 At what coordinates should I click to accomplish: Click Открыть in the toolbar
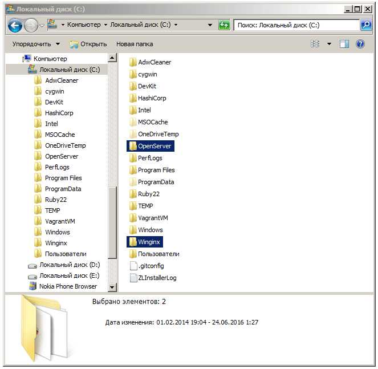pyautogui.click(x=88, y=44)
